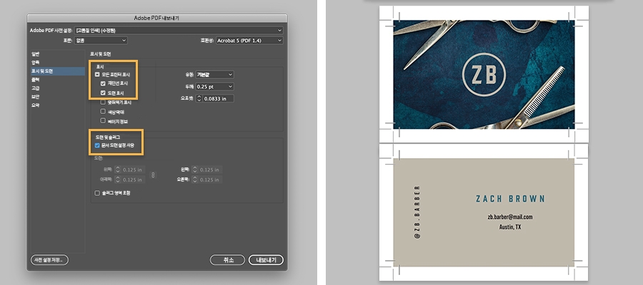Image resolution: width=643 pixels, height=285 pixels.
Task: Select 요약 Summary category in sidebar
Action: coord(58,105)
